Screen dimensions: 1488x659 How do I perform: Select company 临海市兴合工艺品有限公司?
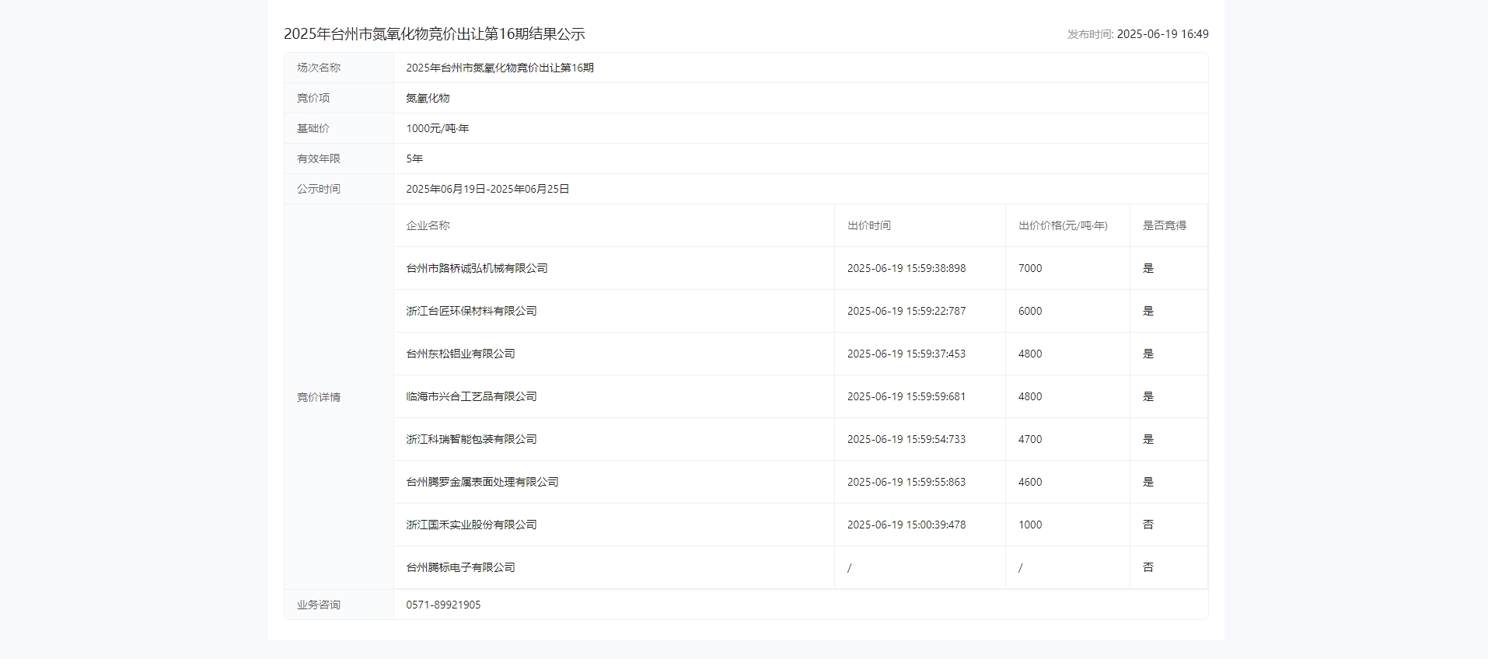point(471,396)
